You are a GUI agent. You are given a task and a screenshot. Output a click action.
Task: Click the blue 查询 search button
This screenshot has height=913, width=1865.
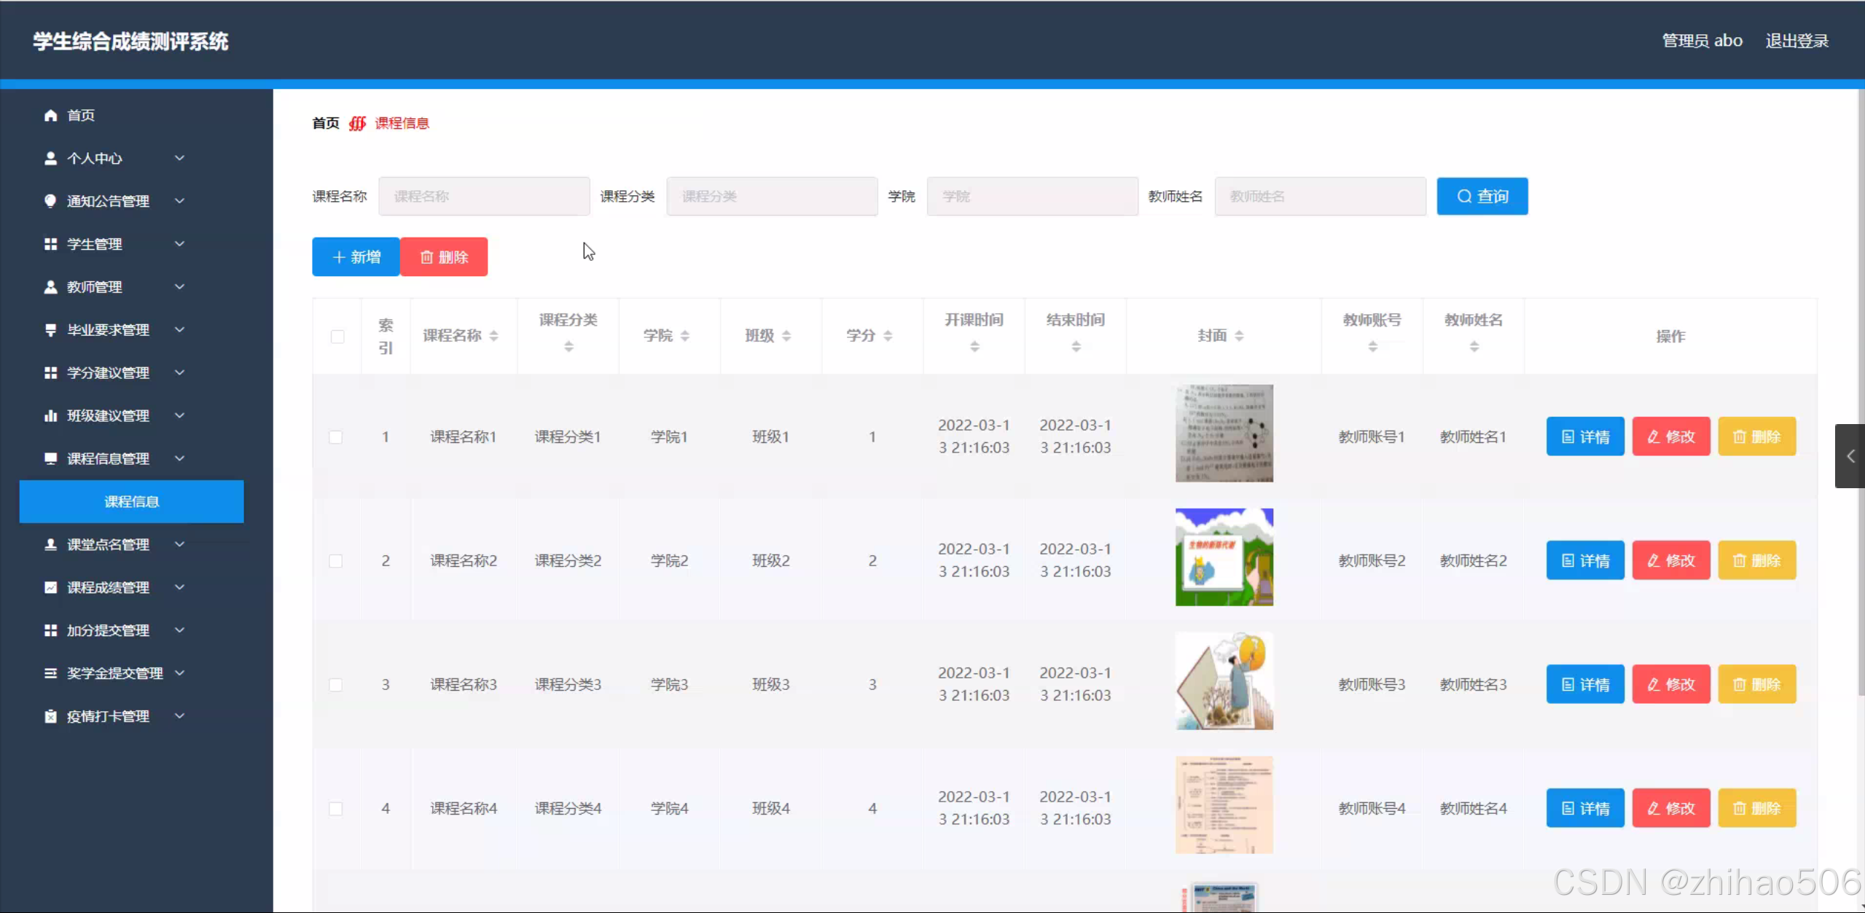tap(1482, 196)
